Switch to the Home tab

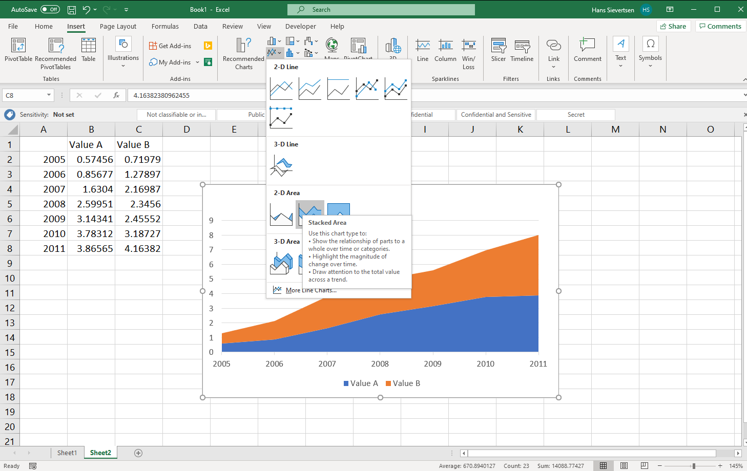44,26
